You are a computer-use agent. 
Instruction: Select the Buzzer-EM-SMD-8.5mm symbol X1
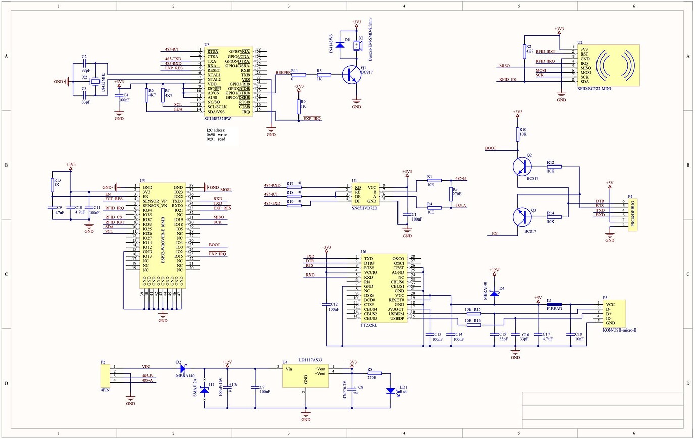[357, 45]
